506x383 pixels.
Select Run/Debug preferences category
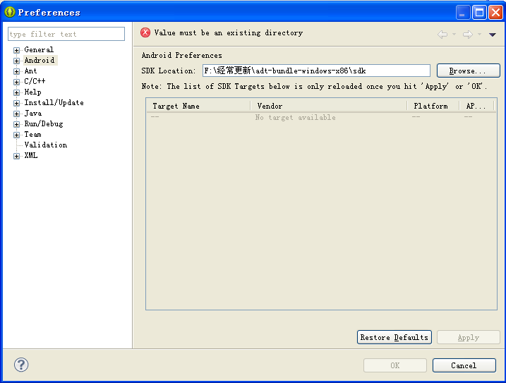44,124
